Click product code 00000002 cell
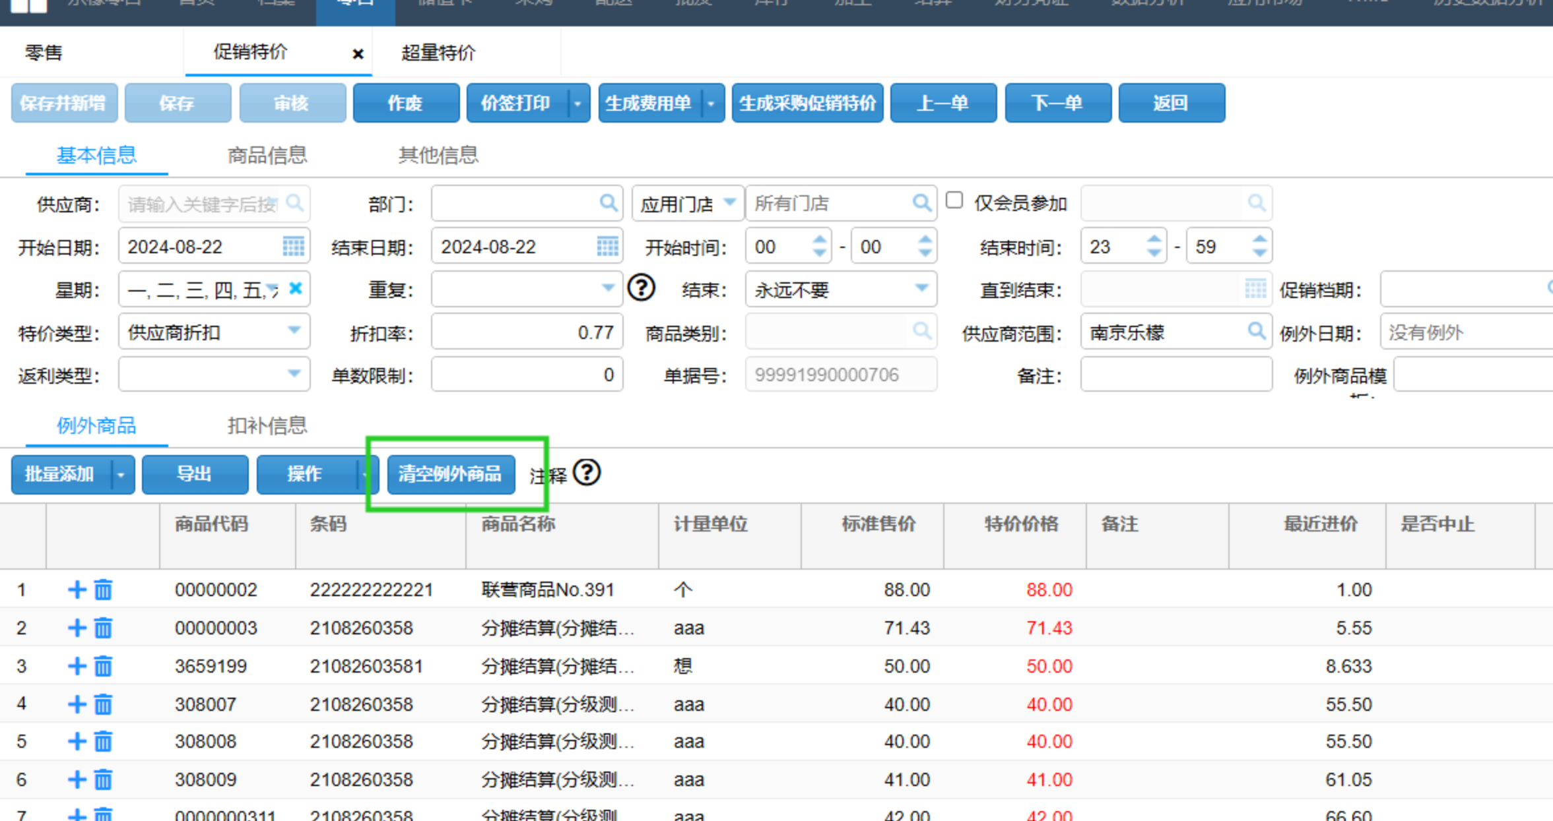This screenshot has width=1553, height=821. [216, 590]
